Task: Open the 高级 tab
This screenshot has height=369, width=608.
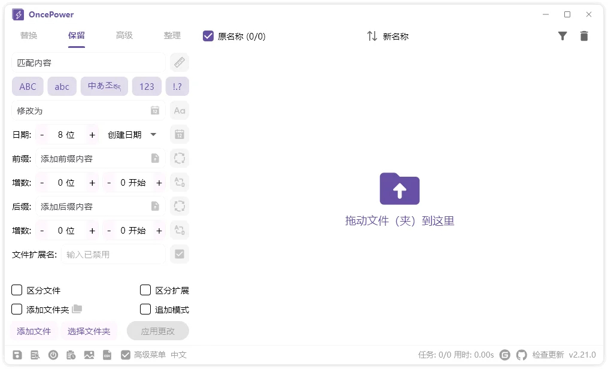Action: (x=124, y=36)
